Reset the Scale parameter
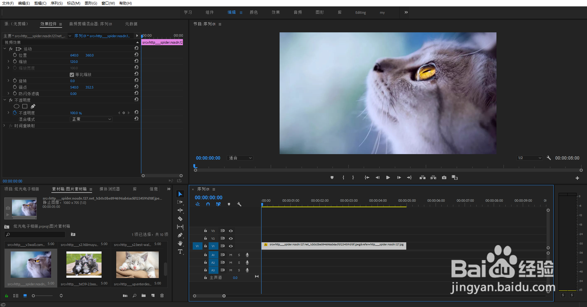The width and height of the screenshot is (587, 307). pyautogui.click(x=136, y=61)
